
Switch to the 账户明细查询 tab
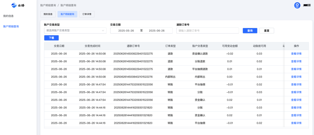click(67, 14)
